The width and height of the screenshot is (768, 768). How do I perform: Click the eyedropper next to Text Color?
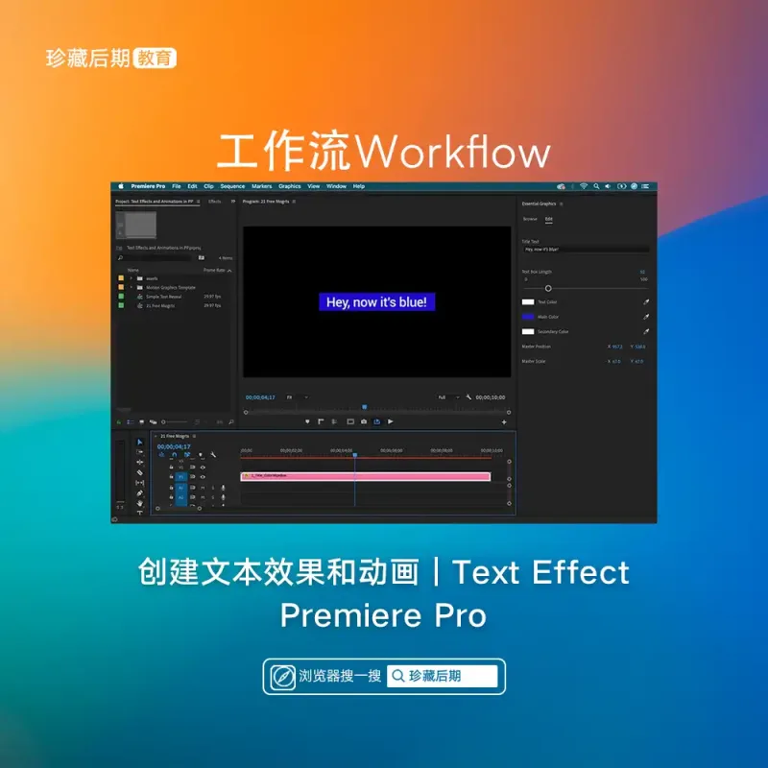click(646, 301)
